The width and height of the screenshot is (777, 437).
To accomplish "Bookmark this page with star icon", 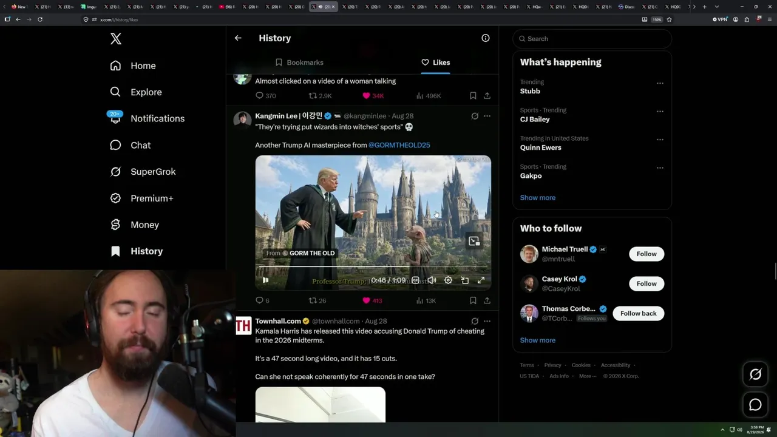I will [x=669, y=19].
